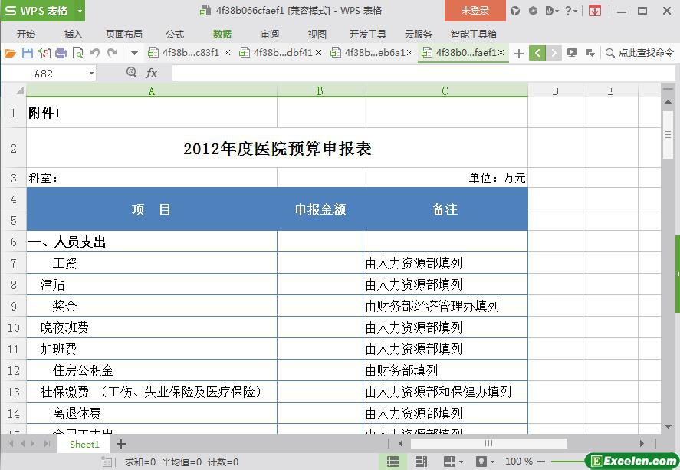Select the Sheet1 sheet tab

point(84,445)
